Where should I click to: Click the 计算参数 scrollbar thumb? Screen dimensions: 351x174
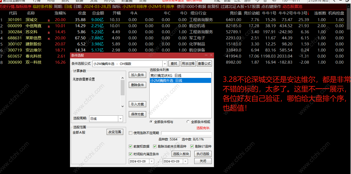point(122,87)
